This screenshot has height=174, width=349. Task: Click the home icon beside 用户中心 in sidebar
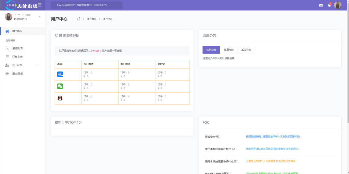(7, 31)
